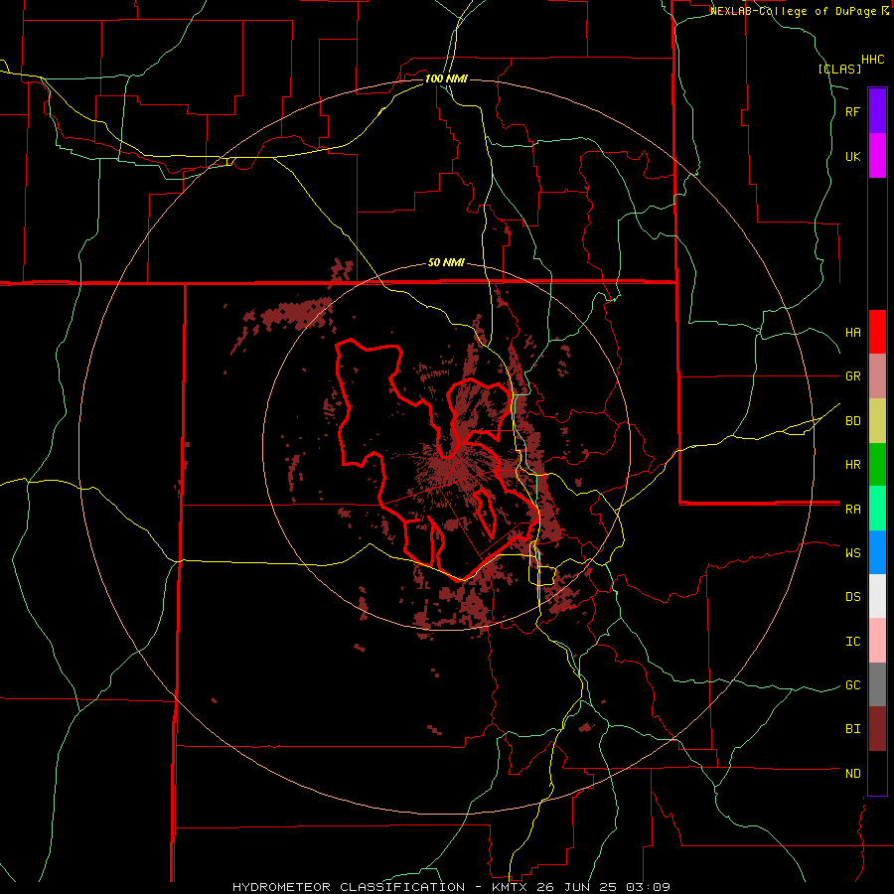Select the IC light pink legend swatch
Image resolution: width=894 pixels, height=894 pixels.
pos(877,641)
